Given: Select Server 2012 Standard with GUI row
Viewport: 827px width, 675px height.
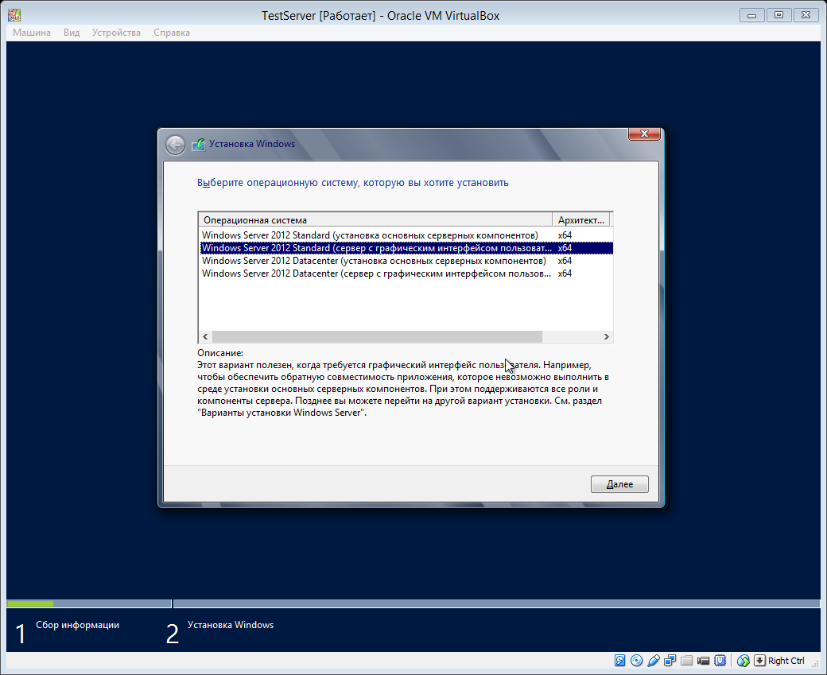Looking at the screenshot, I should coord(406,248).
